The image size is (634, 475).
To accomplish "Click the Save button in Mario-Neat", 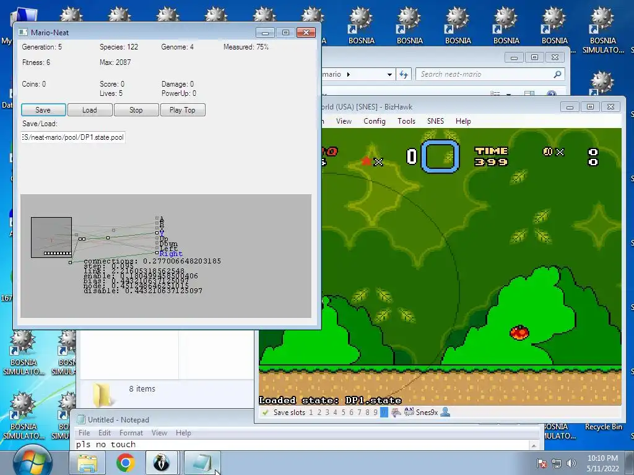I will pos(43,110).
